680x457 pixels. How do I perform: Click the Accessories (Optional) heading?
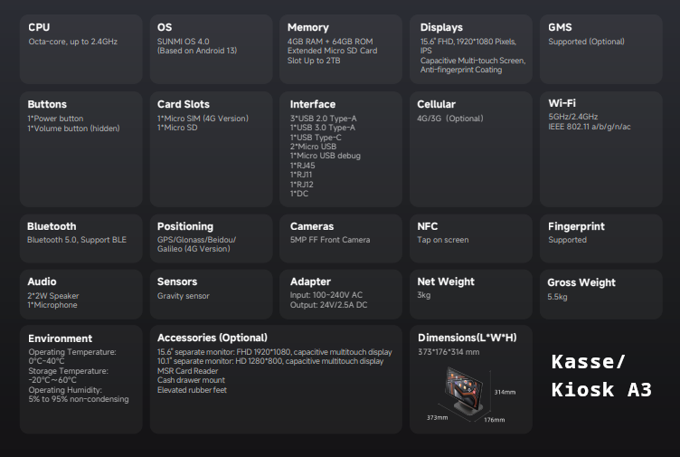pos(212,338)
